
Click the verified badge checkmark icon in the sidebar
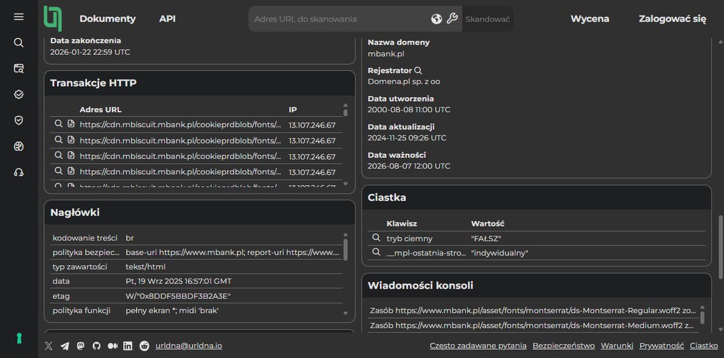coord(19,95)
